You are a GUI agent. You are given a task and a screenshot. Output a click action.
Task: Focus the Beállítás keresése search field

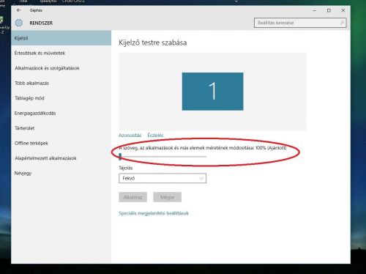click(x=300, y=23)
